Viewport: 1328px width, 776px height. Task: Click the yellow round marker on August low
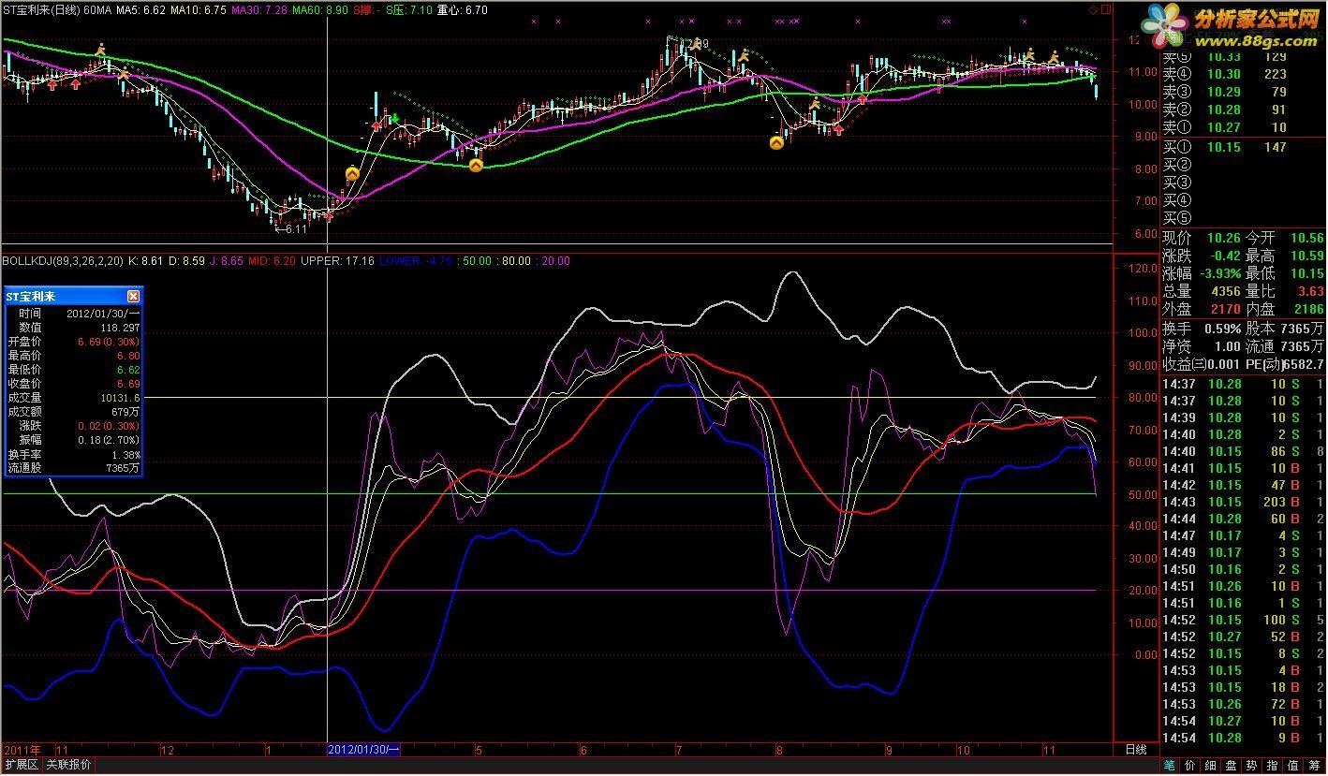point(776,143)
